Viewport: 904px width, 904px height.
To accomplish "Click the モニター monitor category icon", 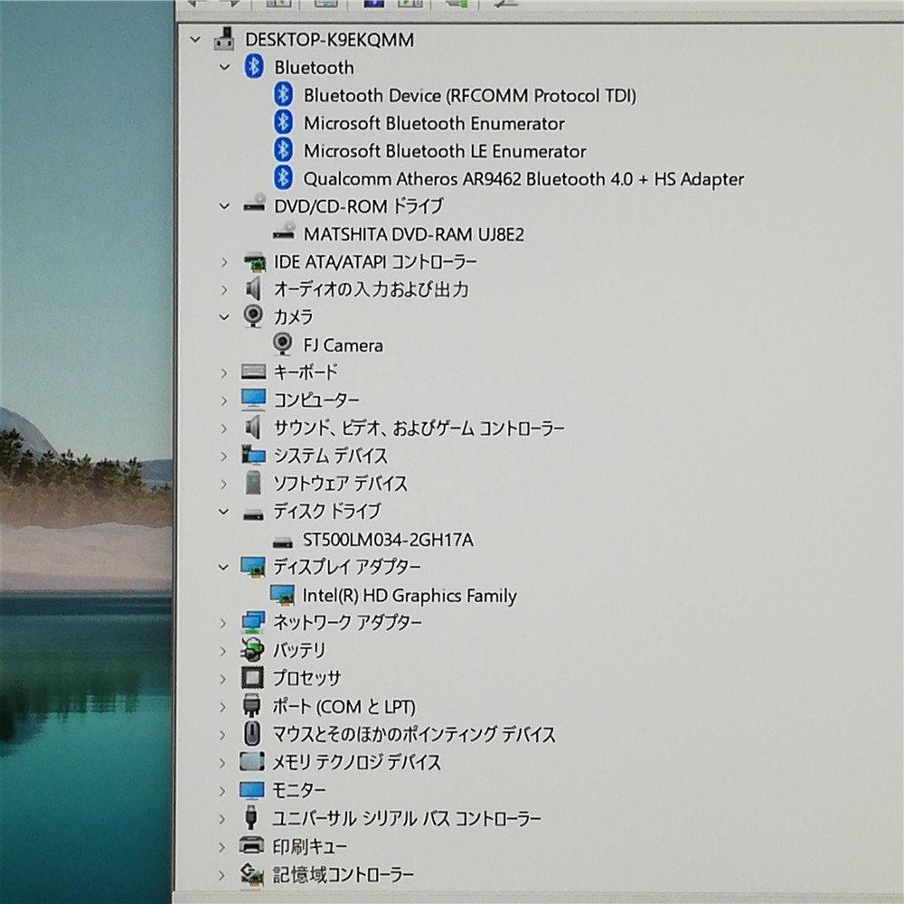I will (x=254, y=790).
